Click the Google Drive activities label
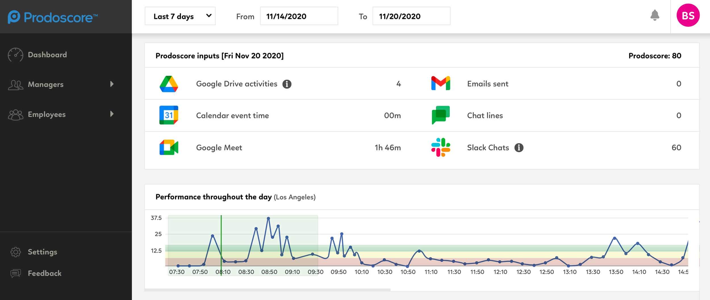710x300 pixels. (x=237, y=84)
